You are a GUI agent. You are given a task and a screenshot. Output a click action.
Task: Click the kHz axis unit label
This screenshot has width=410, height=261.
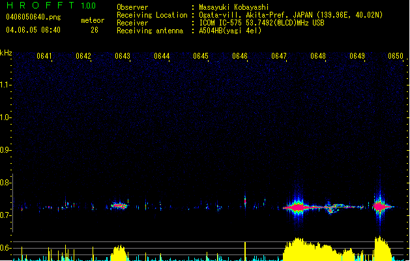[x=6, y=53]
